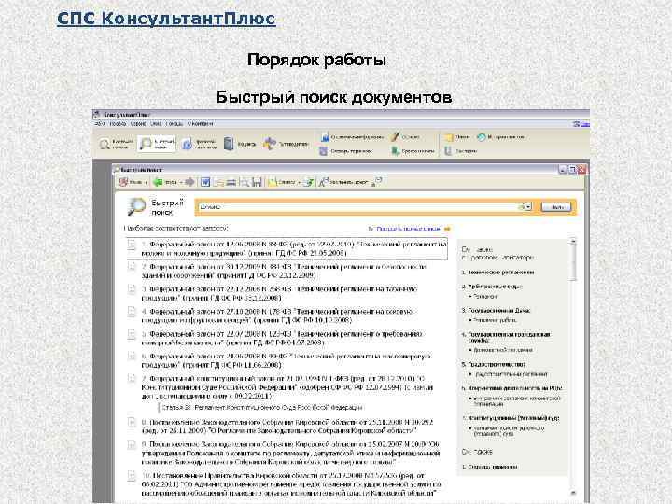Open the Файл menu
This screenshot has width=672, height=504.
click(100, 124)
